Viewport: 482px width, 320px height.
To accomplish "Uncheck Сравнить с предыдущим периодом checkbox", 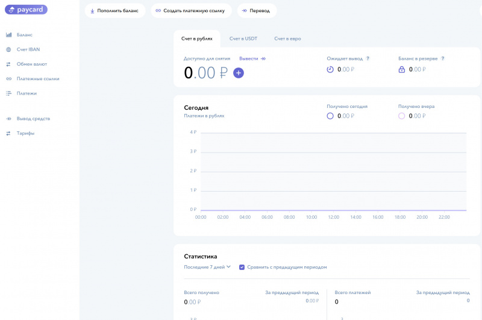I will (242, 267).
